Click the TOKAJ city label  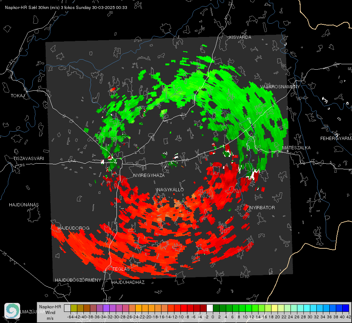(x=18, y=96)
